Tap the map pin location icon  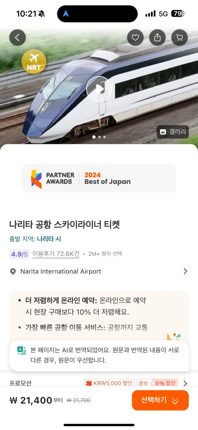pos(13,271)
